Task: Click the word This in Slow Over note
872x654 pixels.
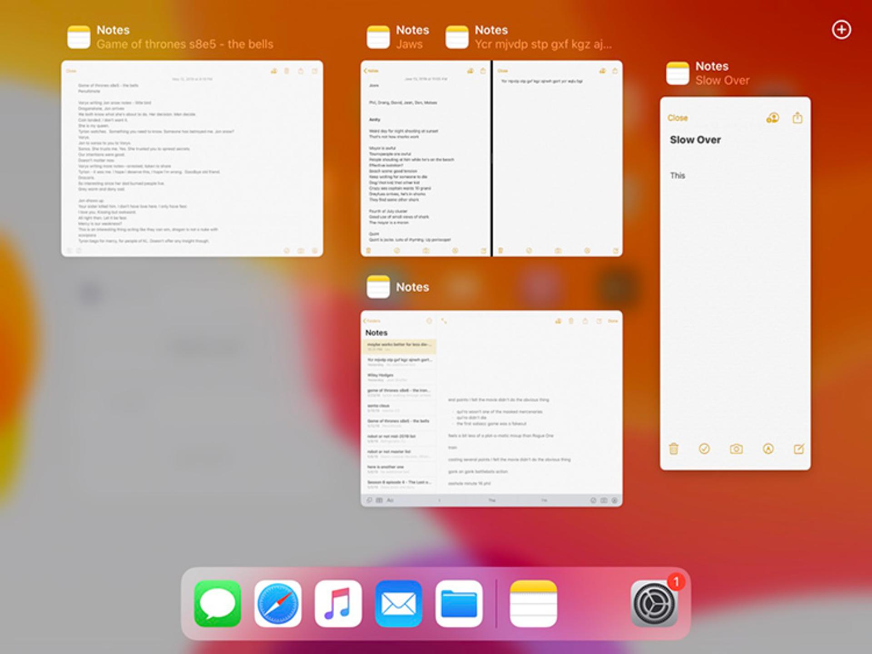Action: 677,176
